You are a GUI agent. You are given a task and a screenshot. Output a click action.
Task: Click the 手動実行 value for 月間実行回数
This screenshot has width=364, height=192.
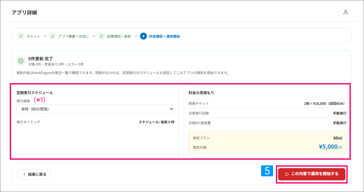[340, 113]
